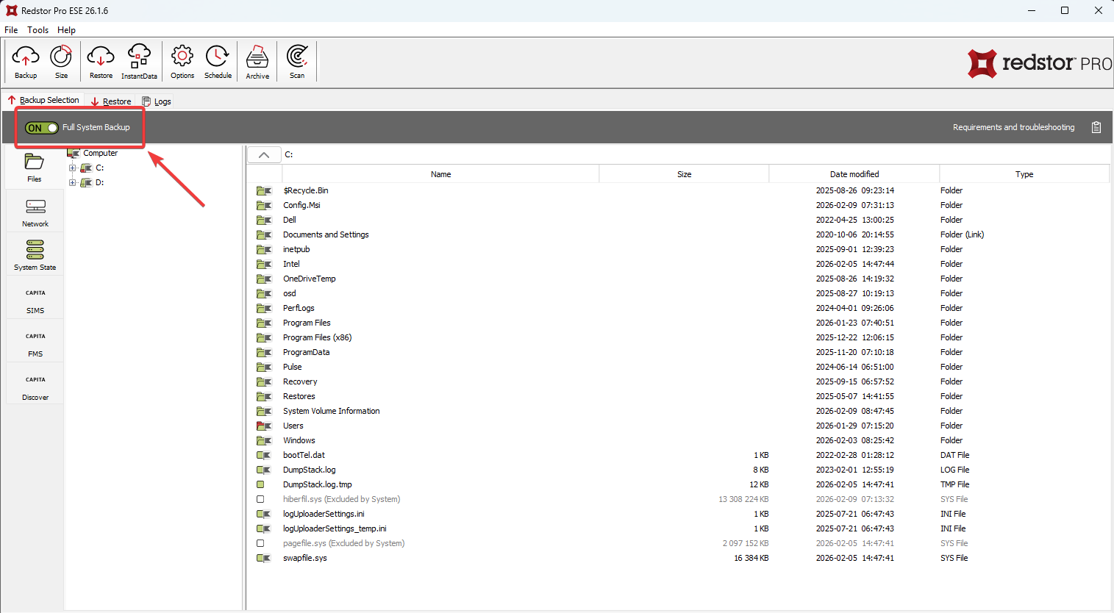The height and width of the screenshot is (613, 1114).
Task: Select the System State sidebar icon
Action: coord(35,255)
